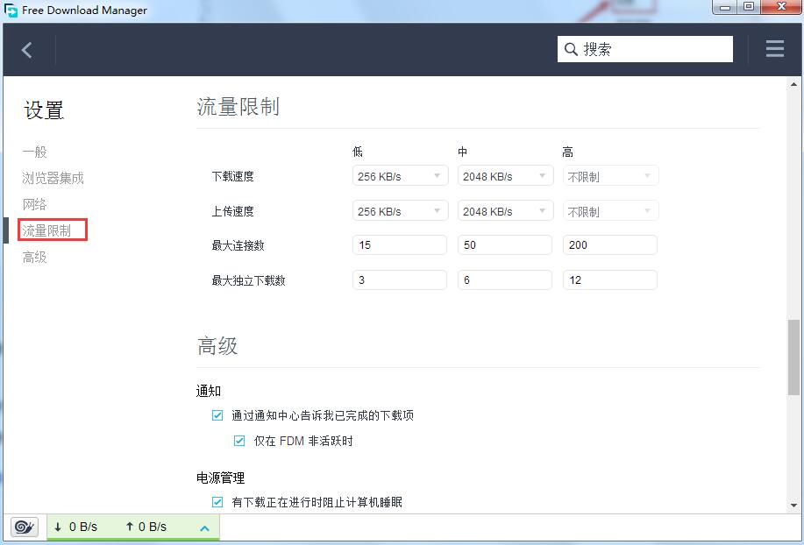Select the 一般 settings category

[x=34, y=151]
